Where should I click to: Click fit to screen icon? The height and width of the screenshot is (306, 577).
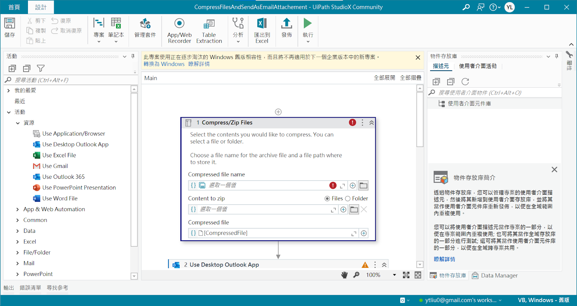tap(406, 275)
